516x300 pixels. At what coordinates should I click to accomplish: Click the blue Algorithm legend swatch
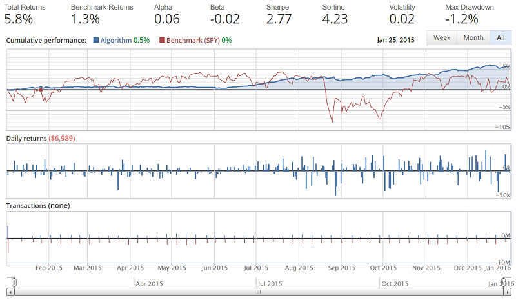pyautogui.click(x=96, y=40)
